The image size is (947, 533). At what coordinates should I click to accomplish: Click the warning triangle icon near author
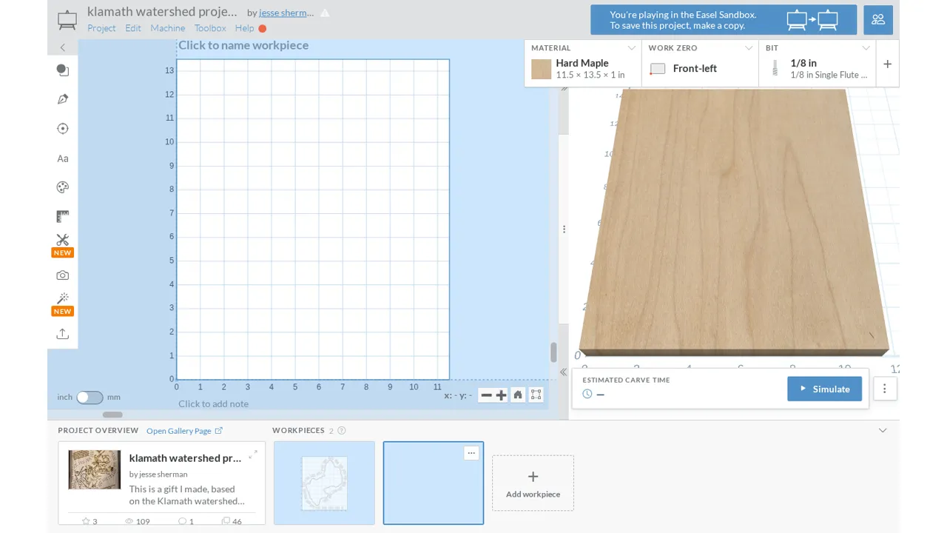[x=325, y=13]
